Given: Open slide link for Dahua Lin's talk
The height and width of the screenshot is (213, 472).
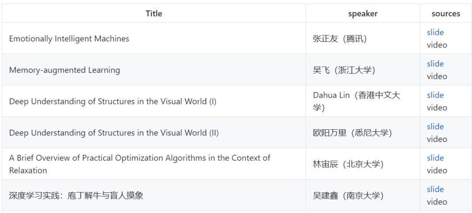Looking at the screenshot, I should click(435, 95).
